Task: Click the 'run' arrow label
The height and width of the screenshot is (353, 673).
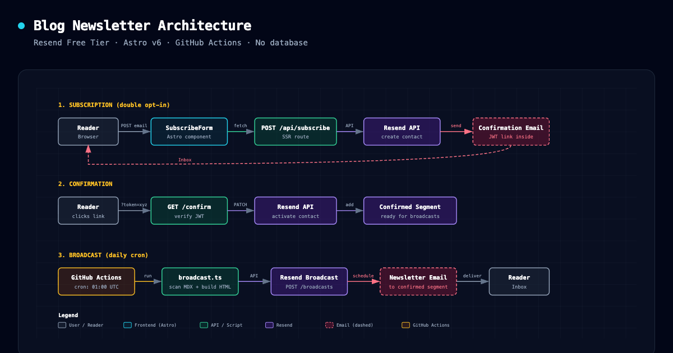Action: point(147,276)
